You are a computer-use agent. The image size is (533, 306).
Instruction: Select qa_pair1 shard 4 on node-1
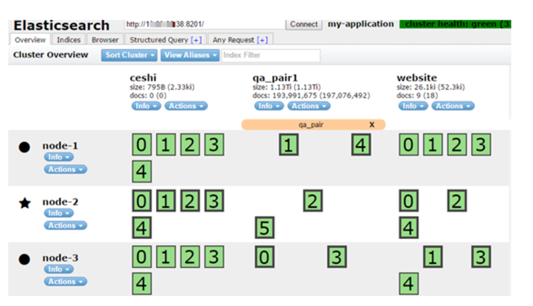[361, 145]
